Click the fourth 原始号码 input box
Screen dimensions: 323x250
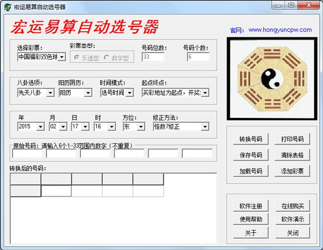(x=129, y=154)
